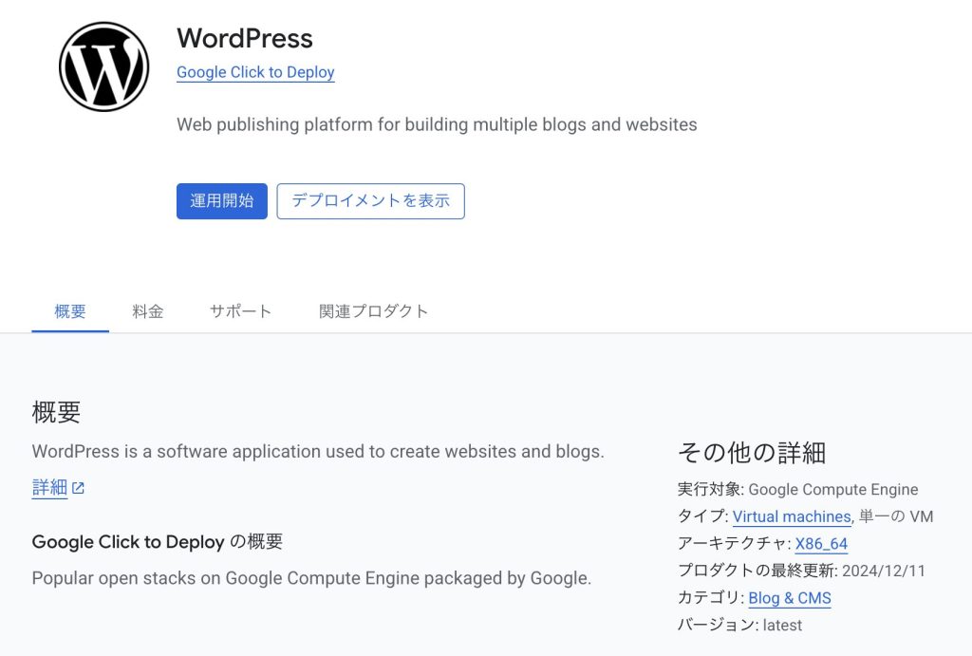This screenshot has width=972, height=656.
Task: Open the サポート tab
Action: coord(240,311)
